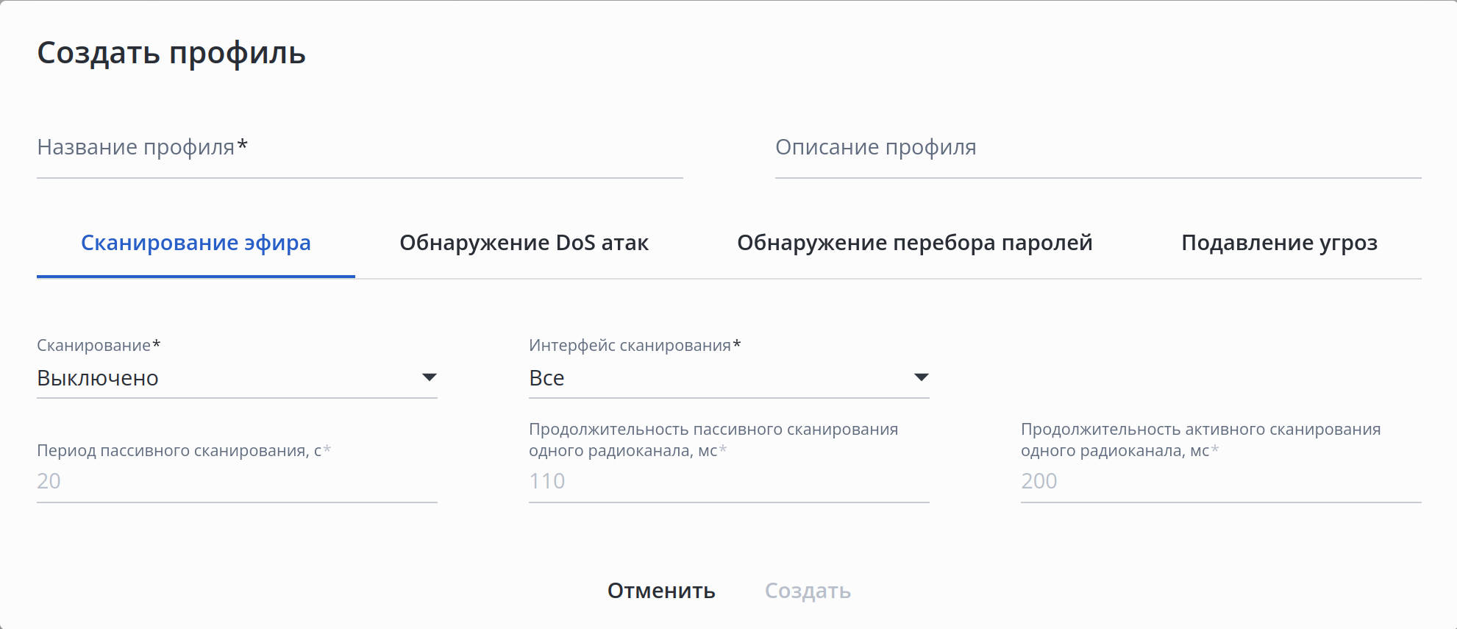This screenshot has height=629, width=1457.
Task: Open the Обнаружение DoS атак tab
Action: (x=524, y=243)
